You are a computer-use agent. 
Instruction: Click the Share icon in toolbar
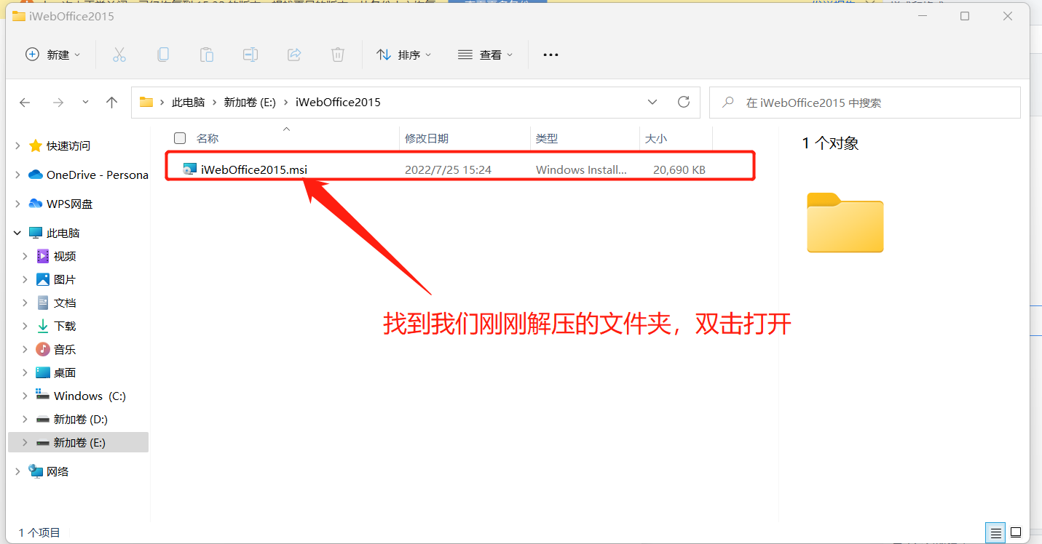coord(294,55)
